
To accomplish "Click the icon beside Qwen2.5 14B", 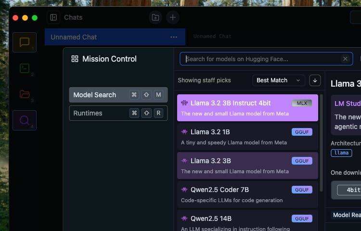I will 184,218.
